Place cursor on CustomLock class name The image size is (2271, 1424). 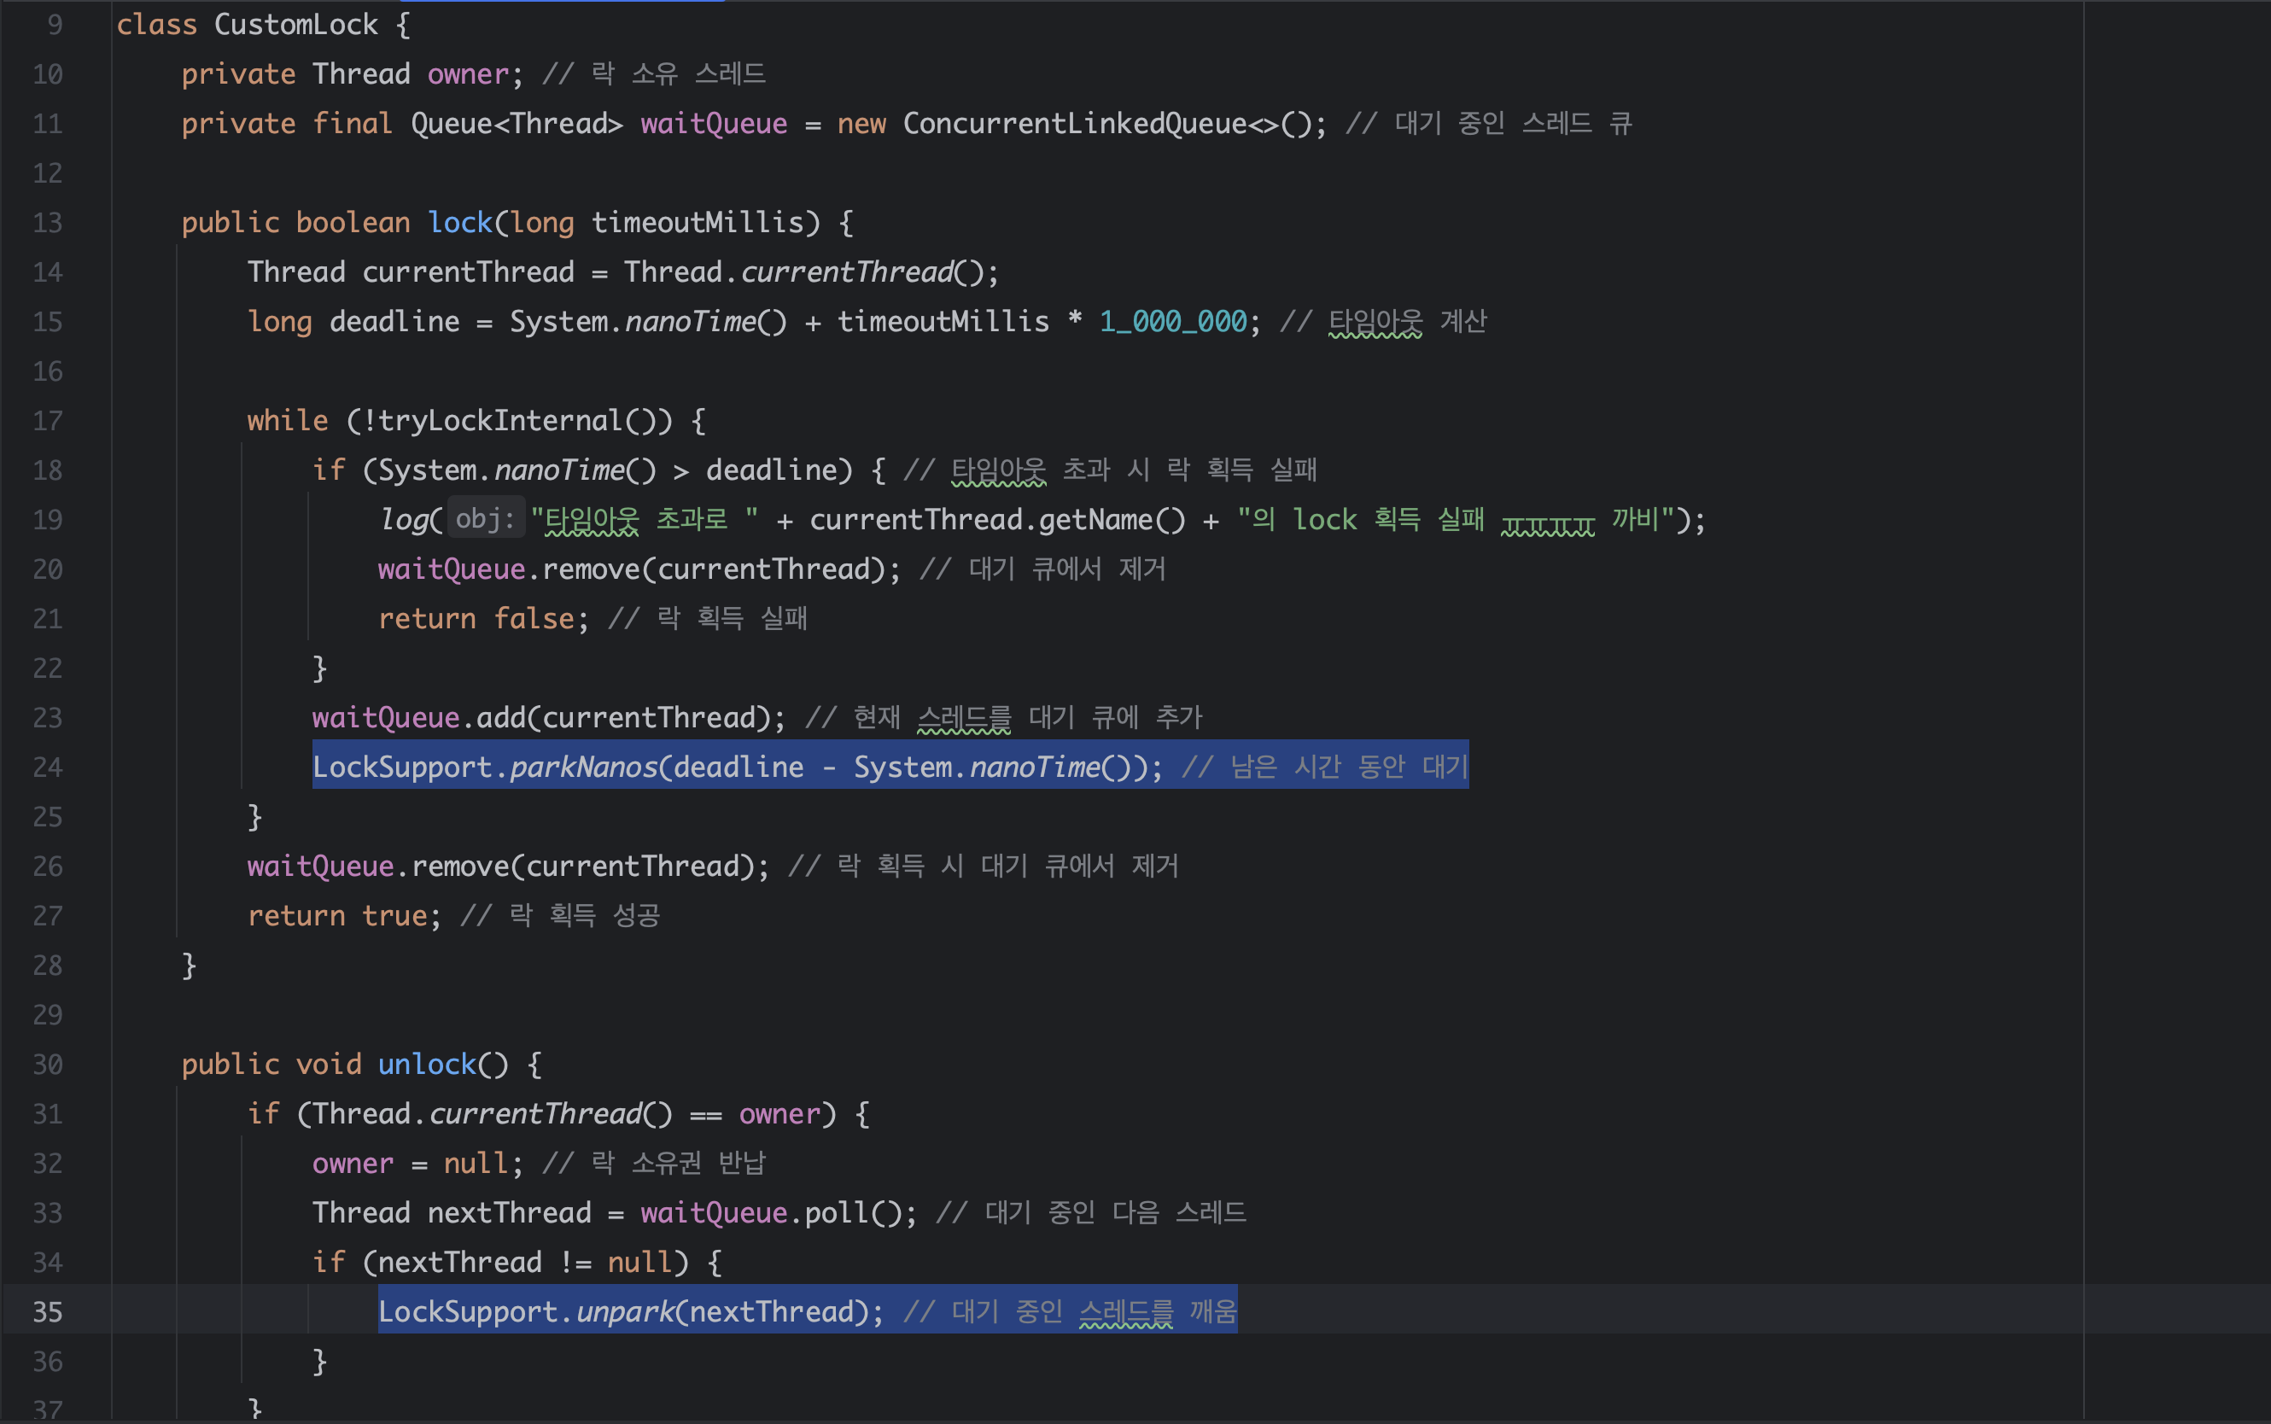[x=295, y=25]
